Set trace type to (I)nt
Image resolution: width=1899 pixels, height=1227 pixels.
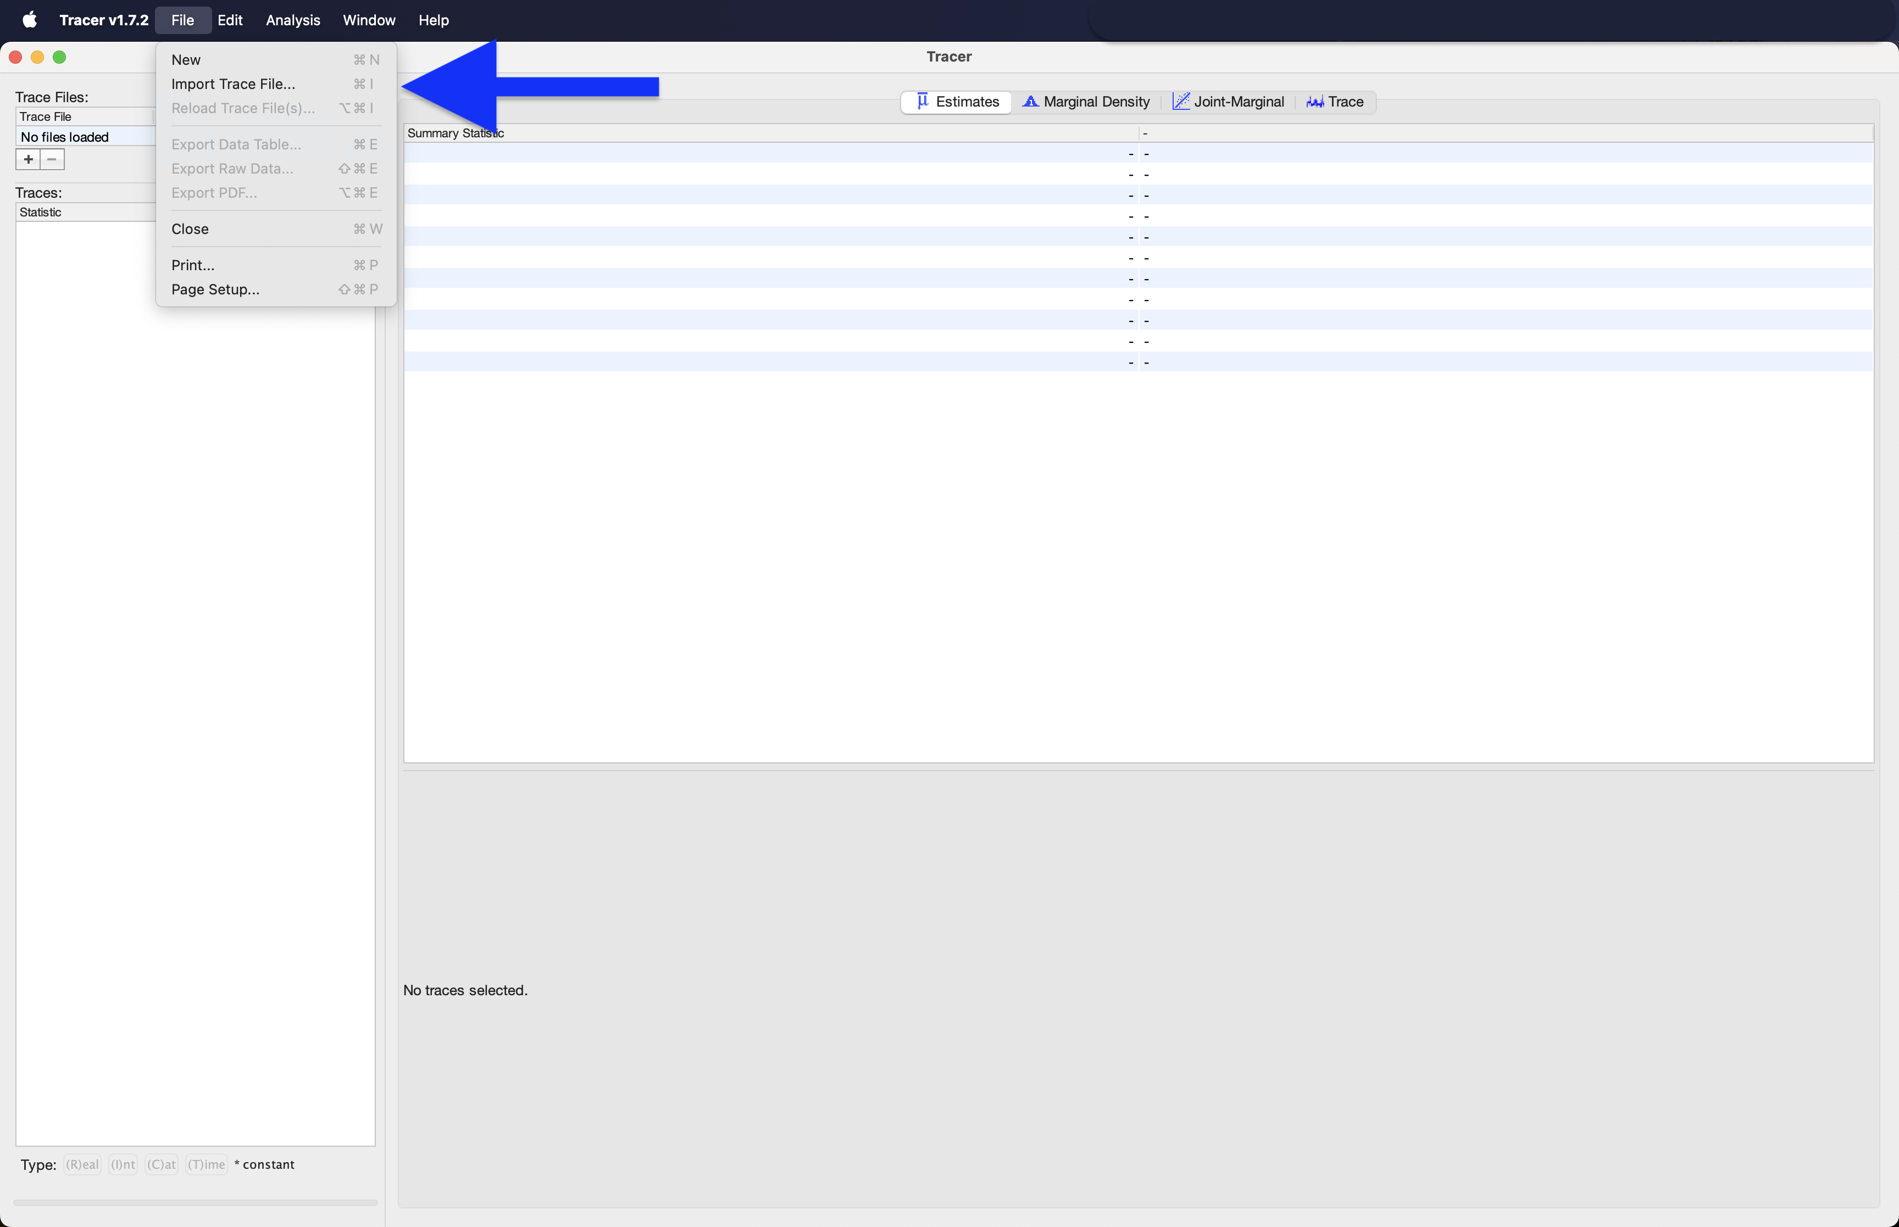[x=123, y=1164]
